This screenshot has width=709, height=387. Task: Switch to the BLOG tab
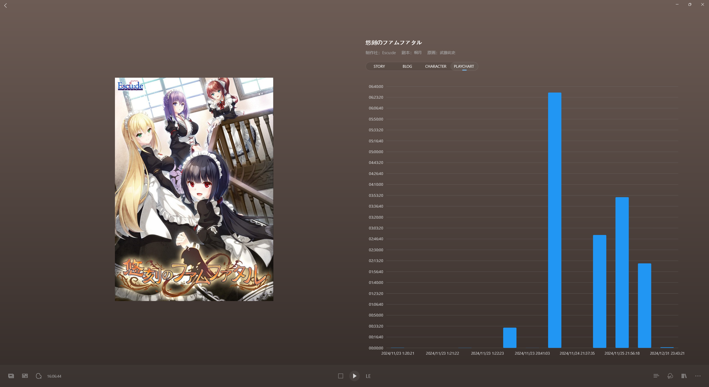point(407,66)
